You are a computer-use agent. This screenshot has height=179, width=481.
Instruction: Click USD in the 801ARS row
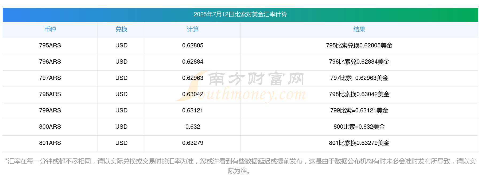click(121, 143)
